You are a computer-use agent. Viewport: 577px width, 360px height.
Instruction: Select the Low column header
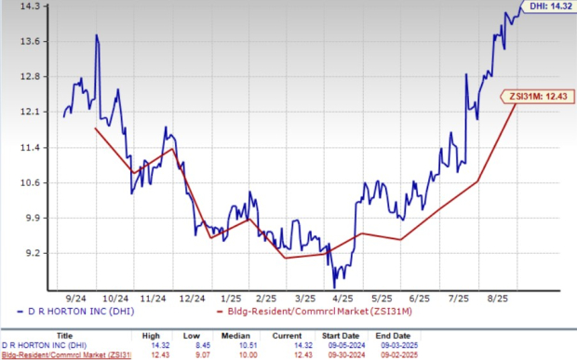pyautogui.click(x=192, y=336)
